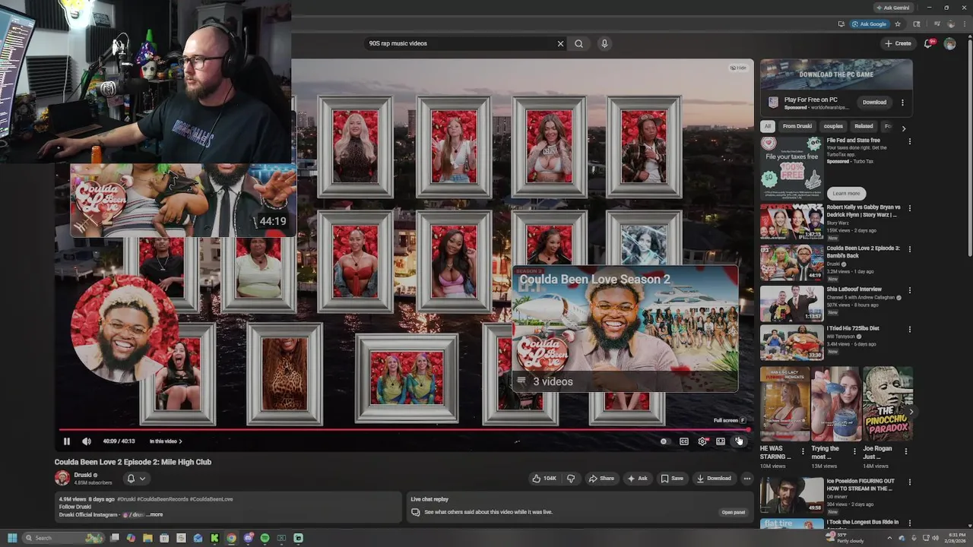This screenshot has width=973, height=547.
Task: Mute the video player volume icon
Action: tap(87, 441)
